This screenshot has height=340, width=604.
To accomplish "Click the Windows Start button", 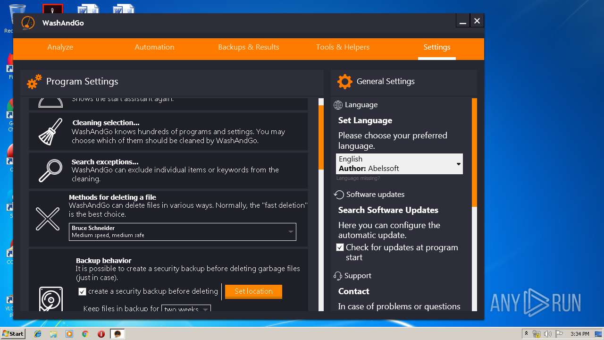I will click(13, 334).
